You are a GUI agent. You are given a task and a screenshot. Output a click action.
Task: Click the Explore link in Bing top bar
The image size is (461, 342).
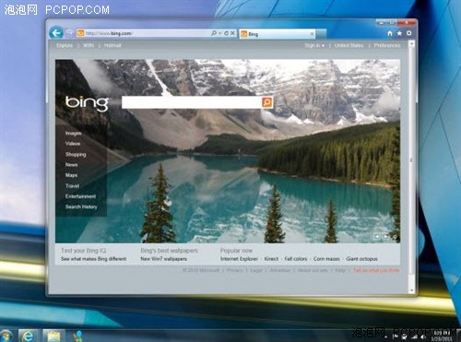tap(65, 45)
